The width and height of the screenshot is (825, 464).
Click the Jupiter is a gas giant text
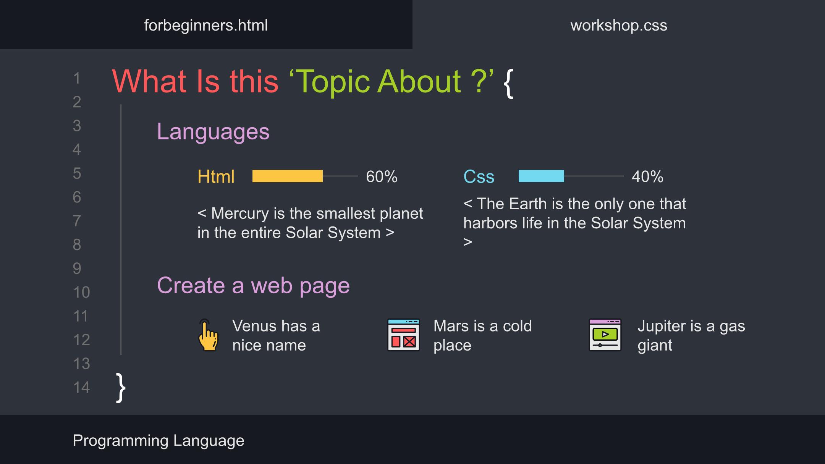click(x=691, y=336)
